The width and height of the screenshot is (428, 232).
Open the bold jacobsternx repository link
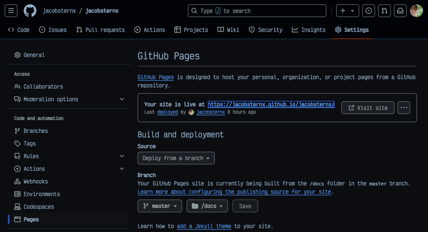[x=102, y=11]
